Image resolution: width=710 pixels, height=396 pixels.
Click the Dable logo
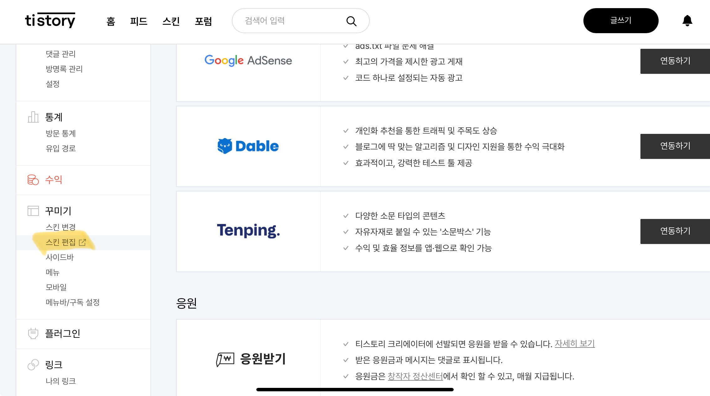[248, 146]
